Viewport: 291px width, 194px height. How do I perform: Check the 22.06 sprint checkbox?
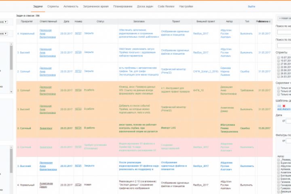click(278, 67)
